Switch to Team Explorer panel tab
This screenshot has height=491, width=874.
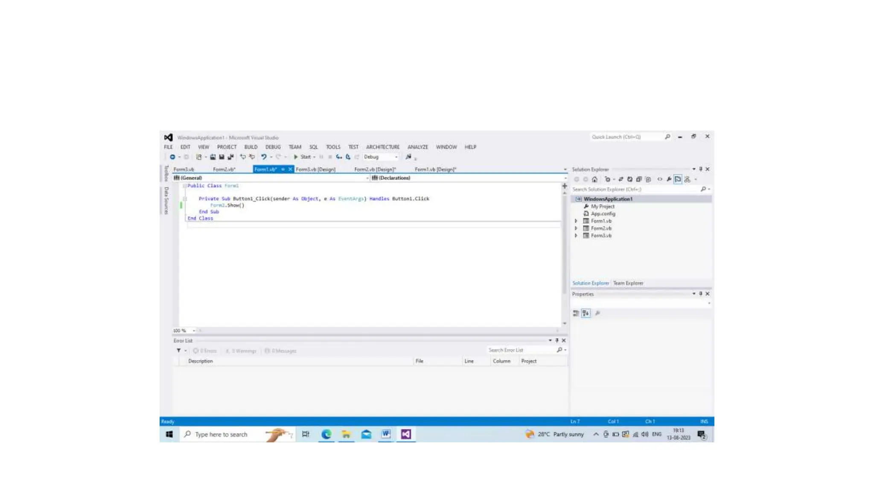coord(628,283)
